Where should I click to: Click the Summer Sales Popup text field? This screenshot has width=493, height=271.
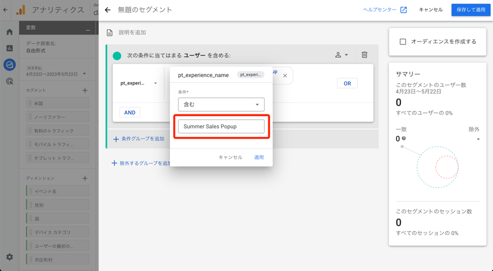(x=221, y=126)
